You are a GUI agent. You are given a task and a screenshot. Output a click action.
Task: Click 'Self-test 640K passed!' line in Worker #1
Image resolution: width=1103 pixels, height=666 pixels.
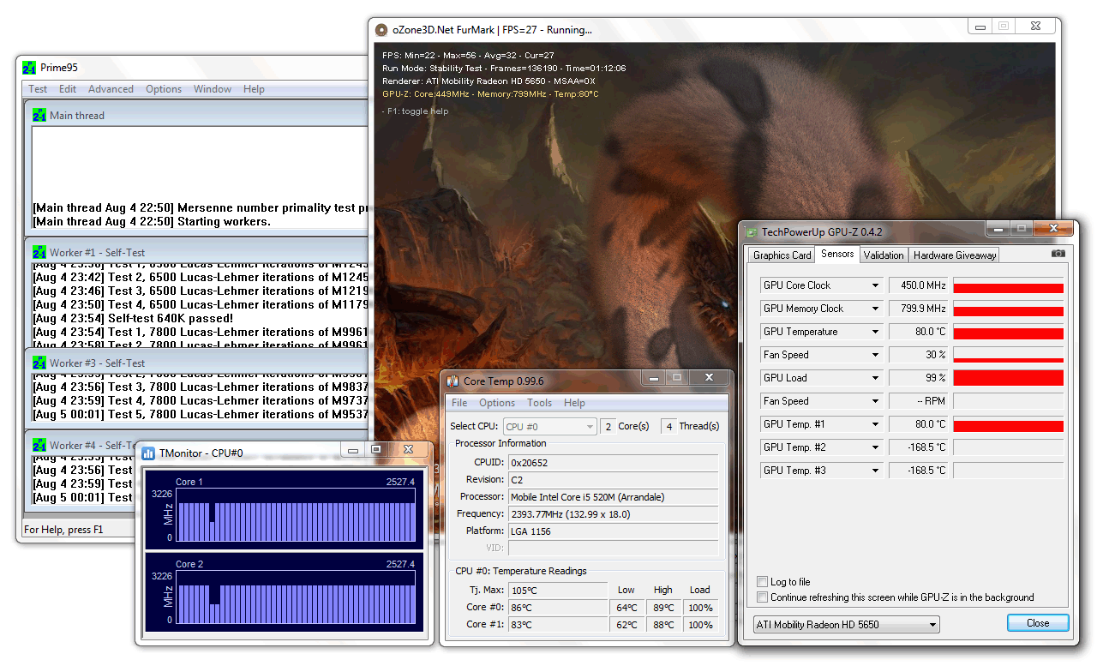tap(133, 318)
